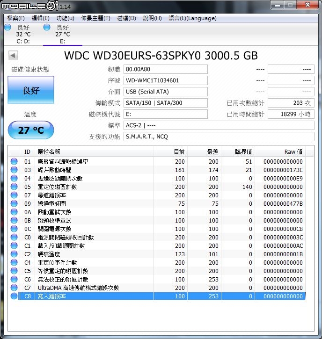Viewport: 322px width, 339px height.
Task: Open the 編輯(E) menu
Action: point(40,18)
